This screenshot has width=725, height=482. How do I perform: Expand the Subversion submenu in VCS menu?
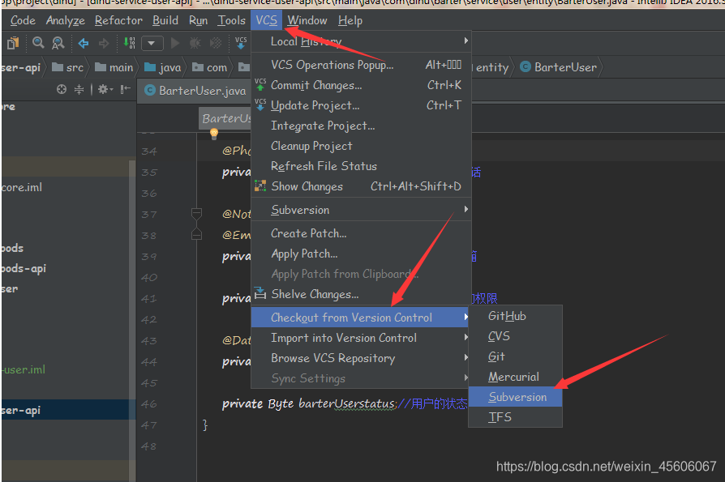361,210
